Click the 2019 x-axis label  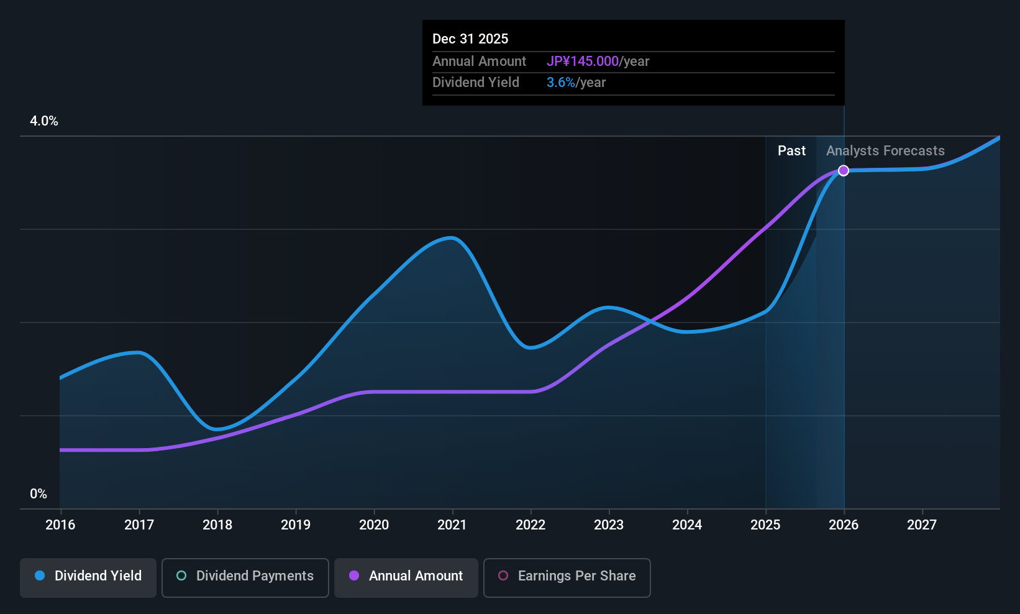coord(296,525)
